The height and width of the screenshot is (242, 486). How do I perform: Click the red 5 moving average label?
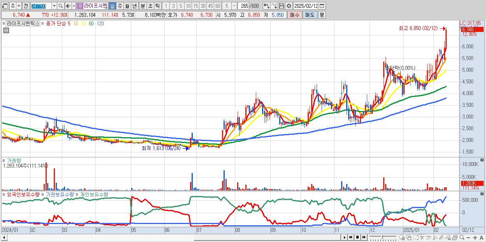(x=69, y=23)
